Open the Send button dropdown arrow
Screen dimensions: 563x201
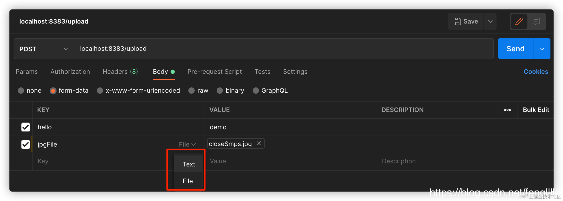[x=542, y=49]
